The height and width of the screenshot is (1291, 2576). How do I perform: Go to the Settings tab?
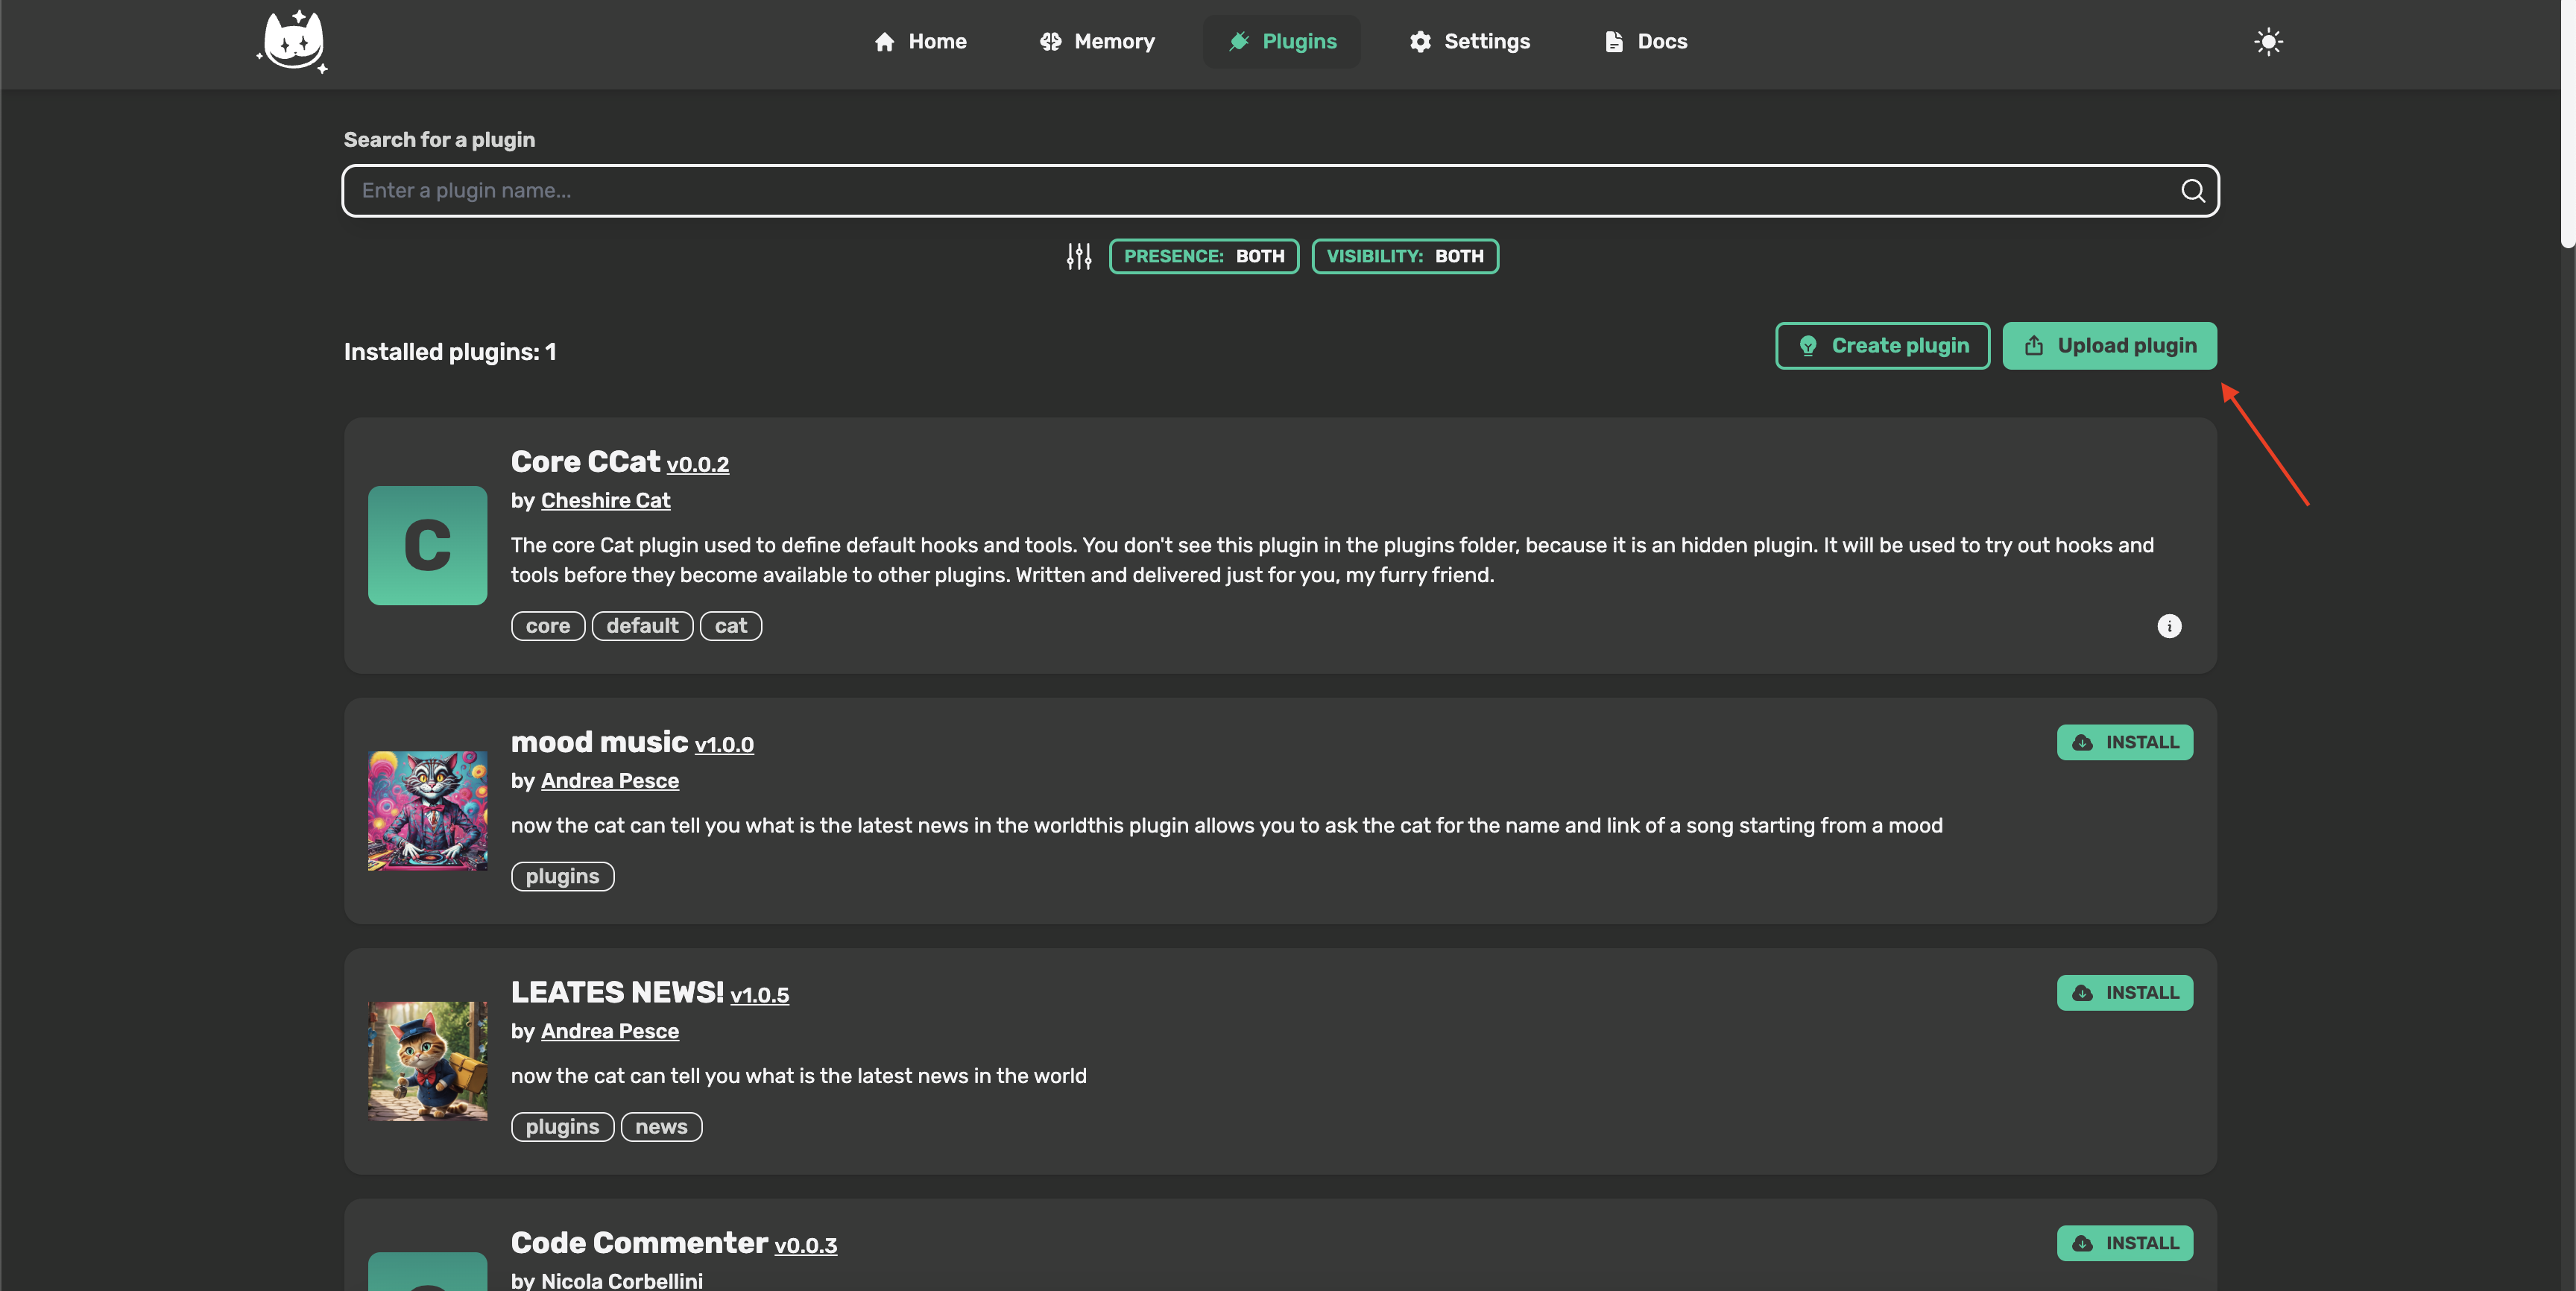pos(1469,42)
